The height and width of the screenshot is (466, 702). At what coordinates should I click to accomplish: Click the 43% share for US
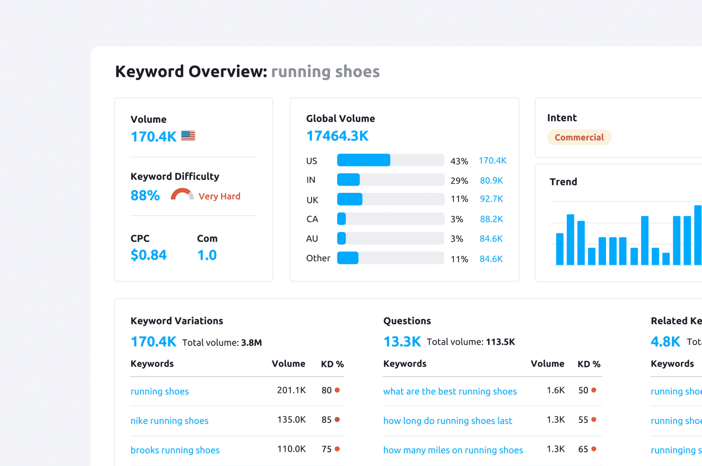tap(459, 161)
